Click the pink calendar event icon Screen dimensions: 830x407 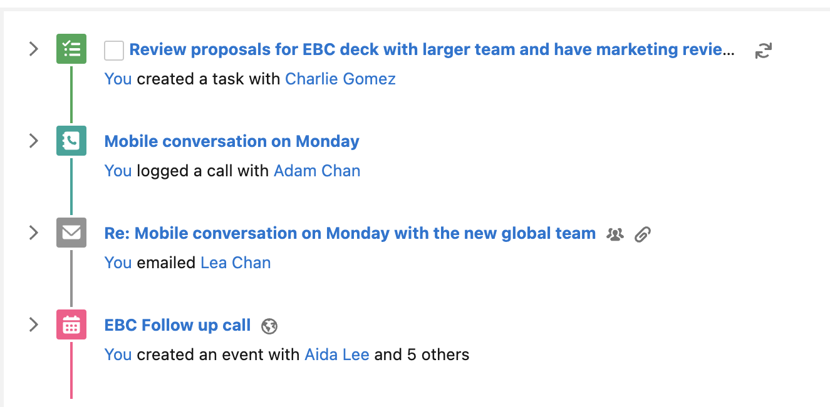71,325
